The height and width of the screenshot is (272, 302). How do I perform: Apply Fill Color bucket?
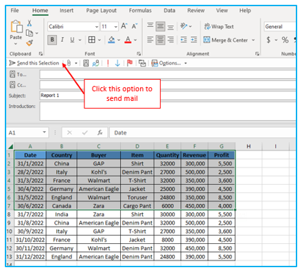click(x=112, y=40)
